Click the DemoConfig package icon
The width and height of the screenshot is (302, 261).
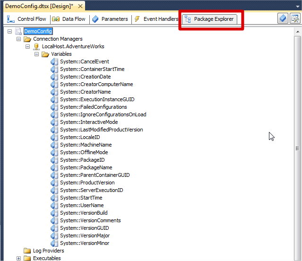point(18,31)
